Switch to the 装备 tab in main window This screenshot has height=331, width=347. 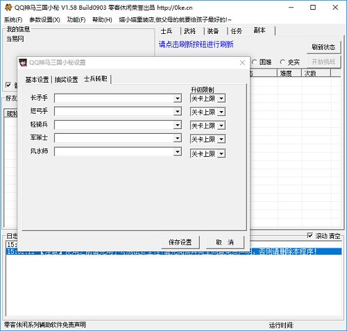213,31
